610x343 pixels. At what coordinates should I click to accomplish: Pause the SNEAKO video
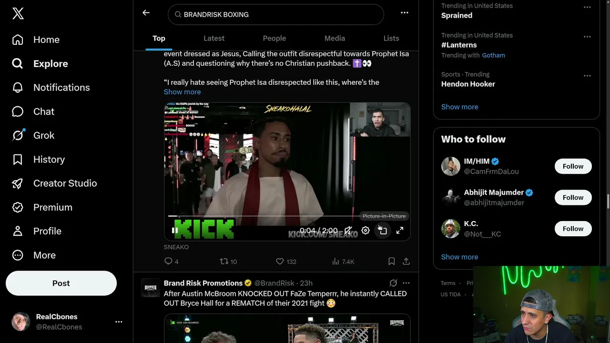[175, 231]
